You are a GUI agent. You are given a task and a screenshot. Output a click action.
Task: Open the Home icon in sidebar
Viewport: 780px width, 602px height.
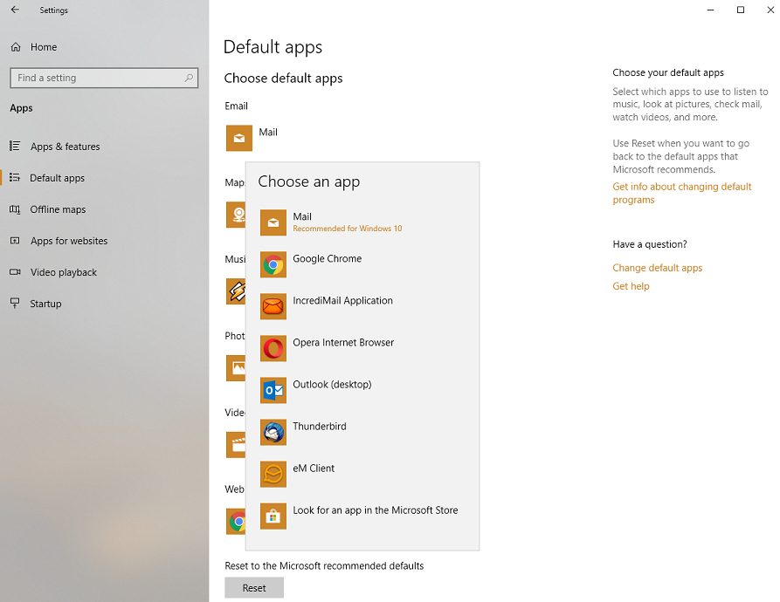click(16, 47)
